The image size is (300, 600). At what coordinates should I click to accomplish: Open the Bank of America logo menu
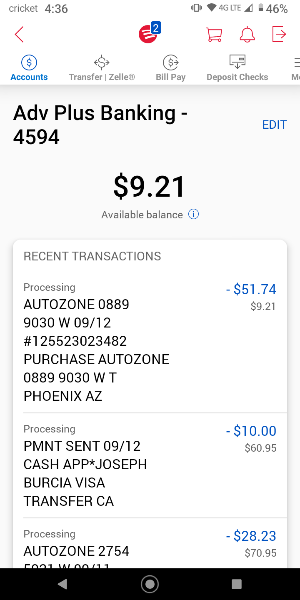click(148, 34)
